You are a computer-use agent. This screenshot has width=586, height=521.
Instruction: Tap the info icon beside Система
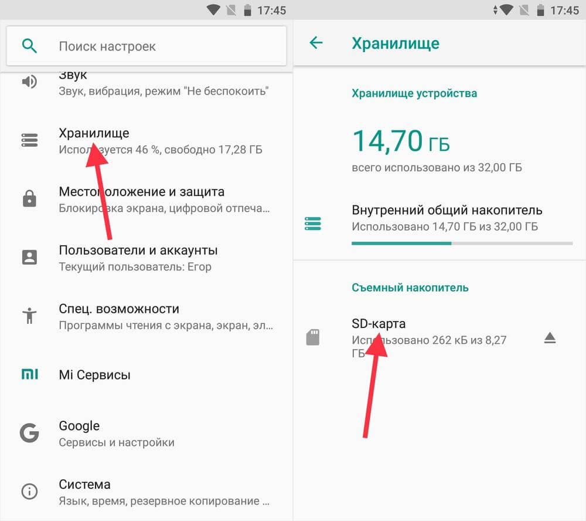pos(29,491)
